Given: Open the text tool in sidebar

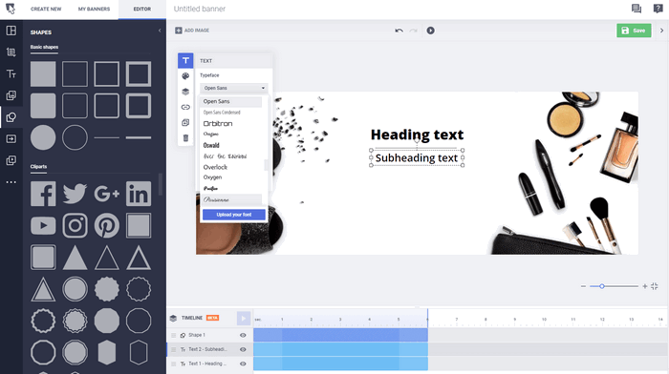Looking at the screenshot, I should (11, 73).
